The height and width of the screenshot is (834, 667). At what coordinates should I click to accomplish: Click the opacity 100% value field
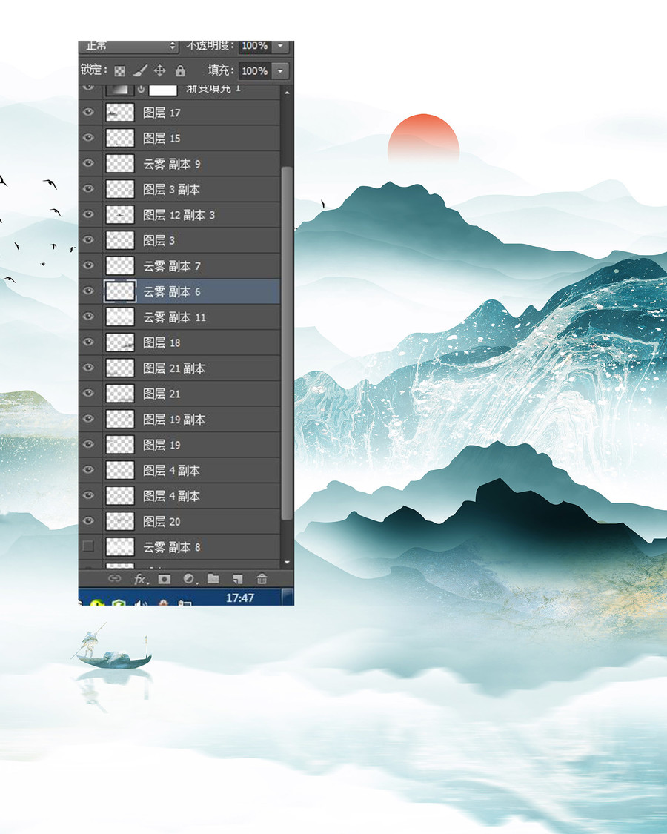point(255,46)
